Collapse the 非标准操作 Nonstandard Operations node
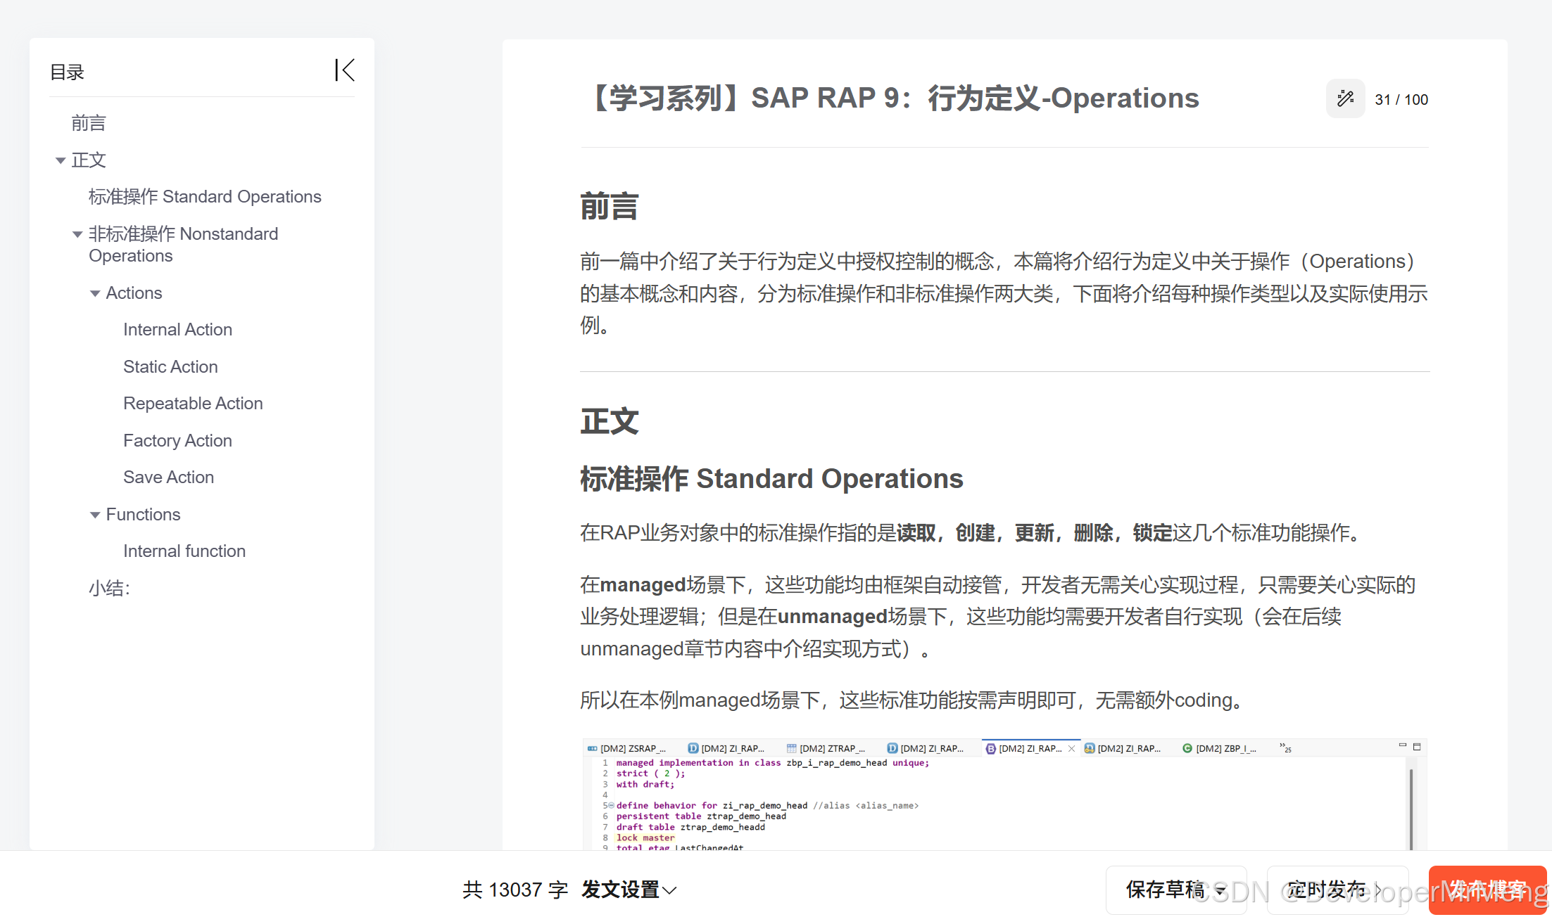Viewport: 1552px width, 917px height. (x=77, y=235)
